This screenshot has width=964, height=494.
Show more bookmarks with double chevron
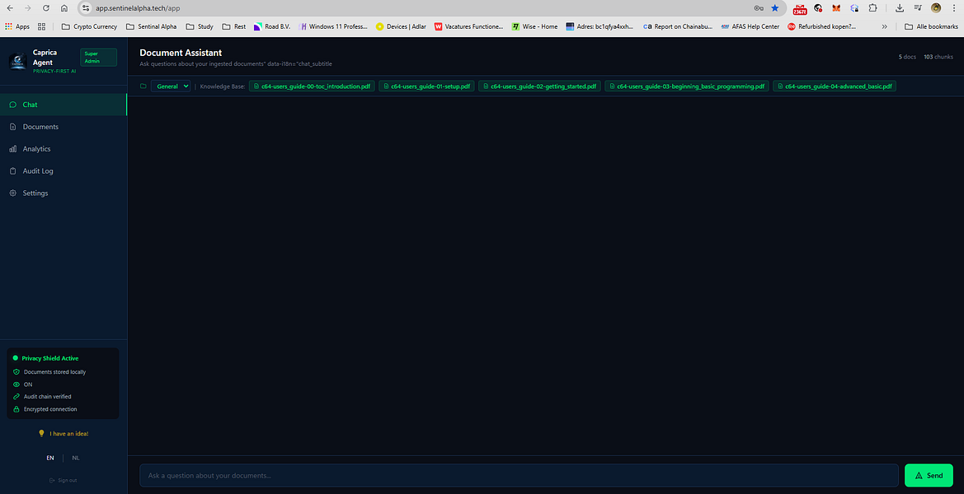click(x=885, y=26)
